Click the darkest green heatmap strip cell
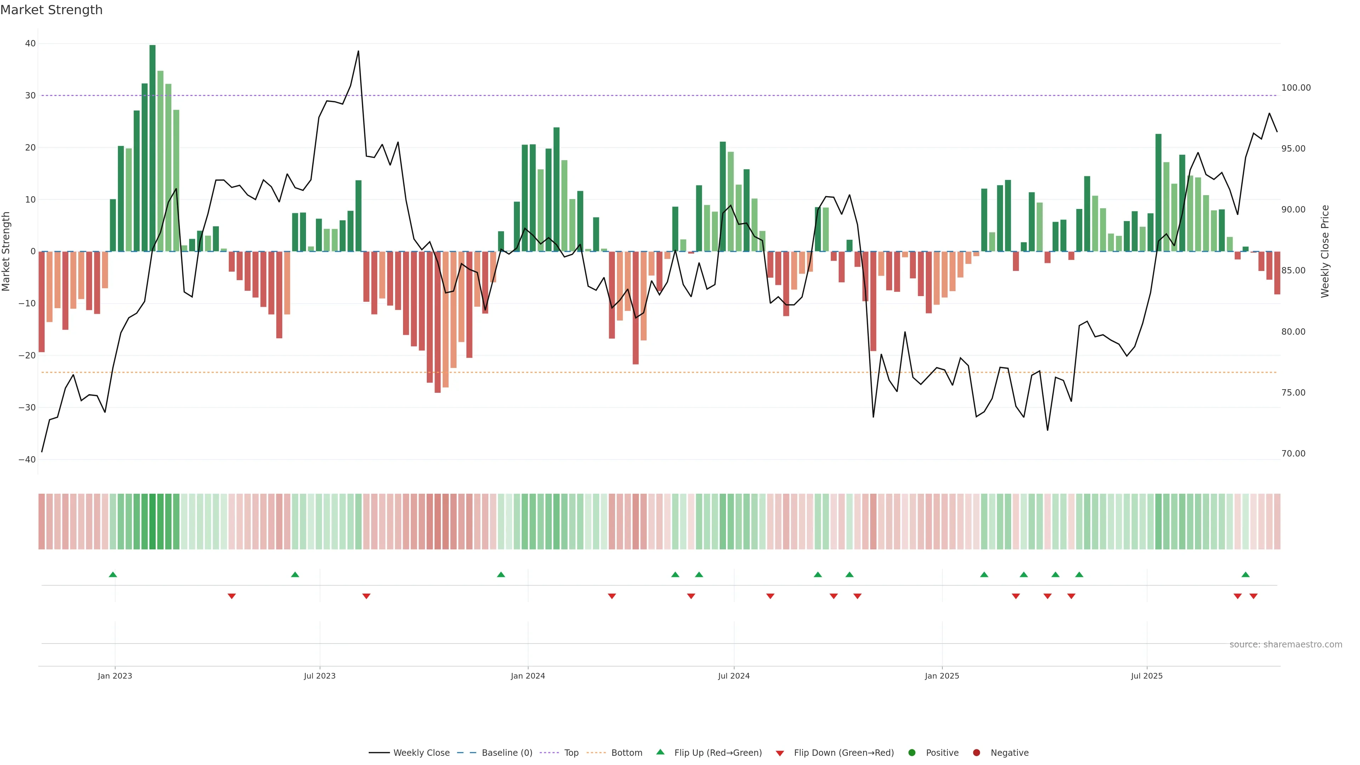 pyautogui.click(x=153, y=522)
